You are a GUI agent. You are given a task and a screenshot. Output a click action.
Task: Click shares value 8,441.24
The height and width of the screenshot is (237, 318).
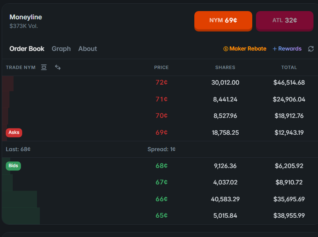pos(225,99)
